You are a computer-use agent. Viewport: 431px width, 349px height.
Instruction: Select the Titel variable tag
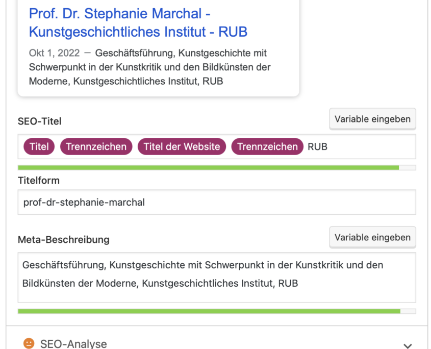click(x=39, y=146)
